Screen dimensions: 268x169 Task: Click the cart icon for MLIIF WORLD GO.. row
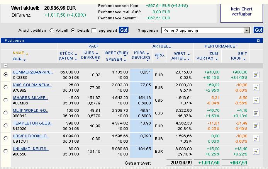point(256,113)
